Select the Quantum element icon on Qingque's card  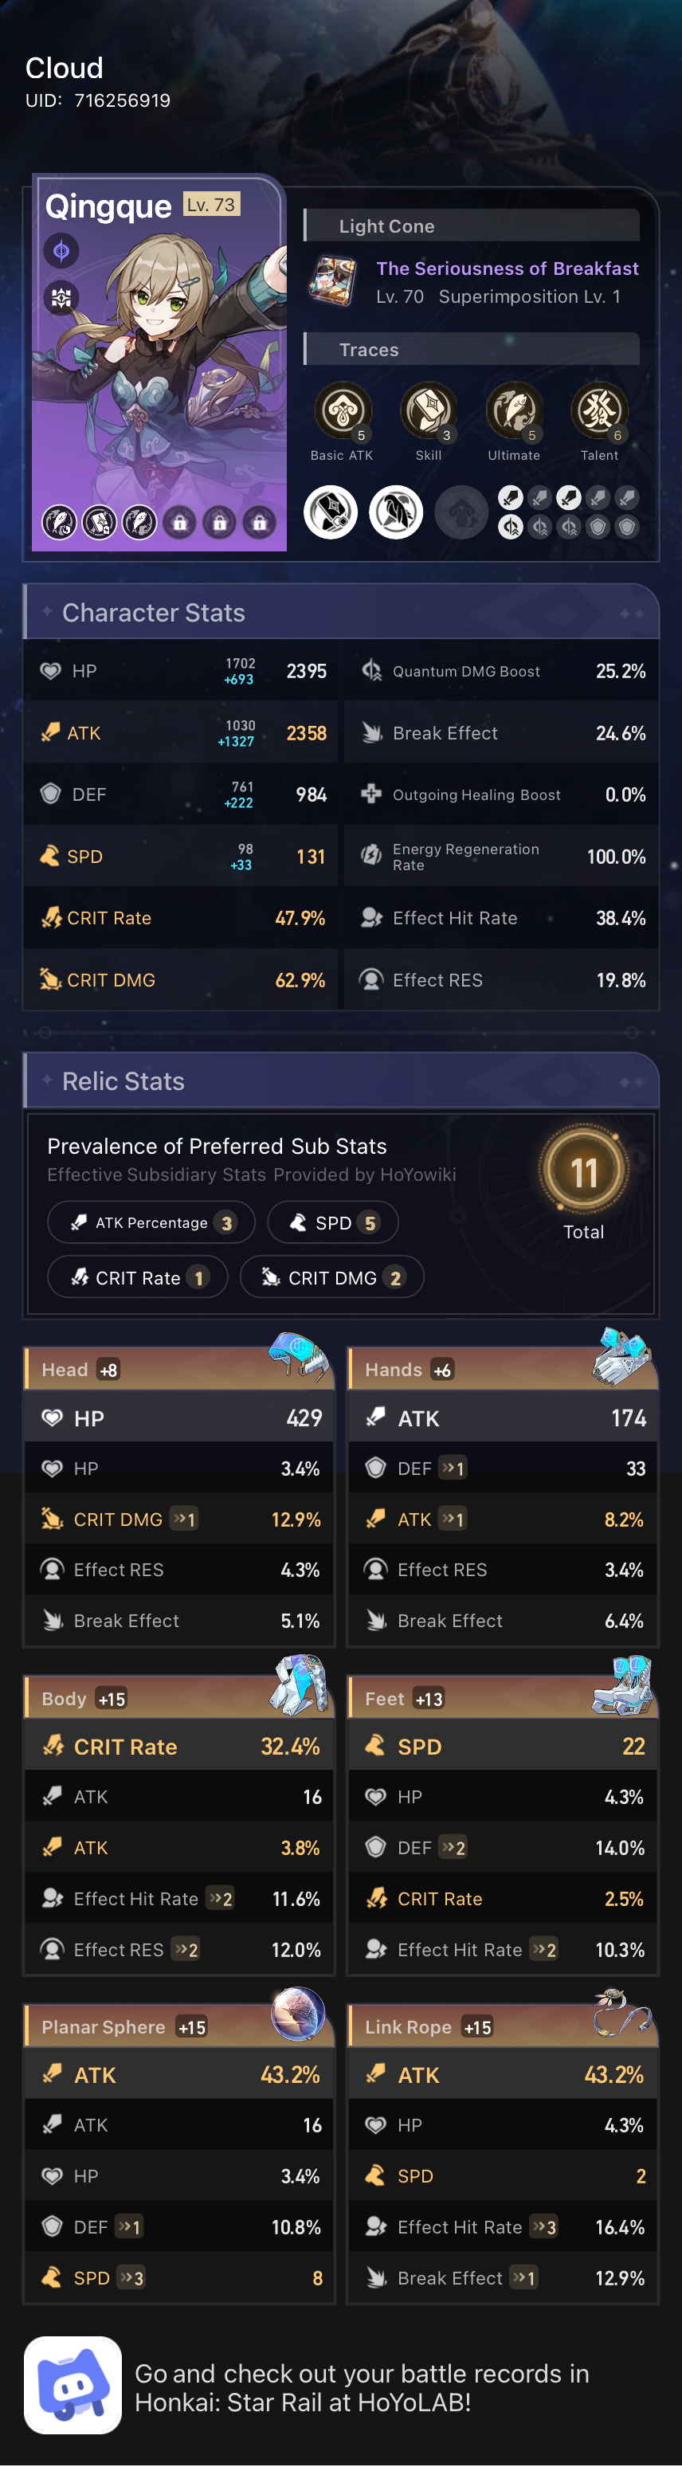pos(60,253)
